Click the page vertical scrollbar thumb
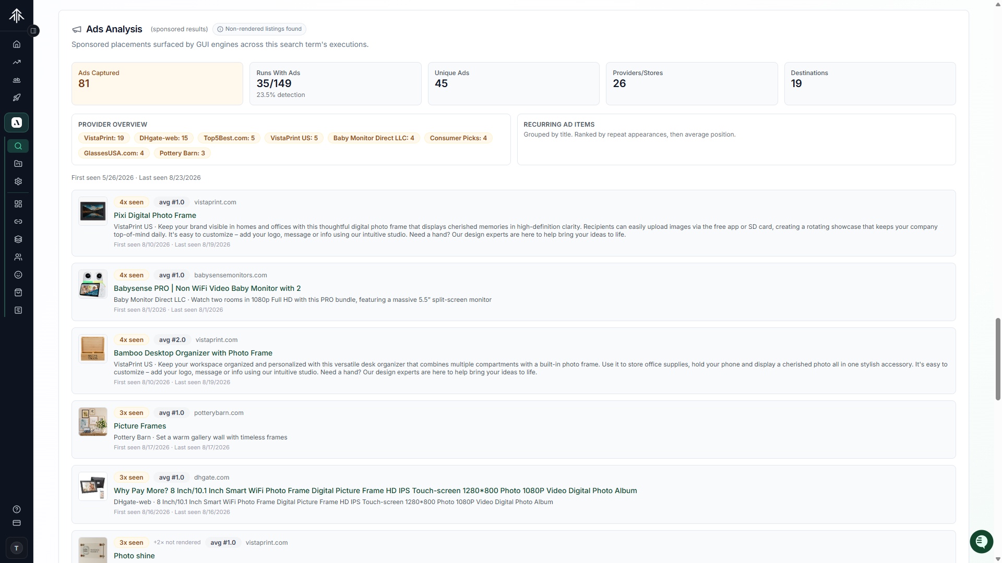This screenshot has width=1002, height=563. point(998,359)
